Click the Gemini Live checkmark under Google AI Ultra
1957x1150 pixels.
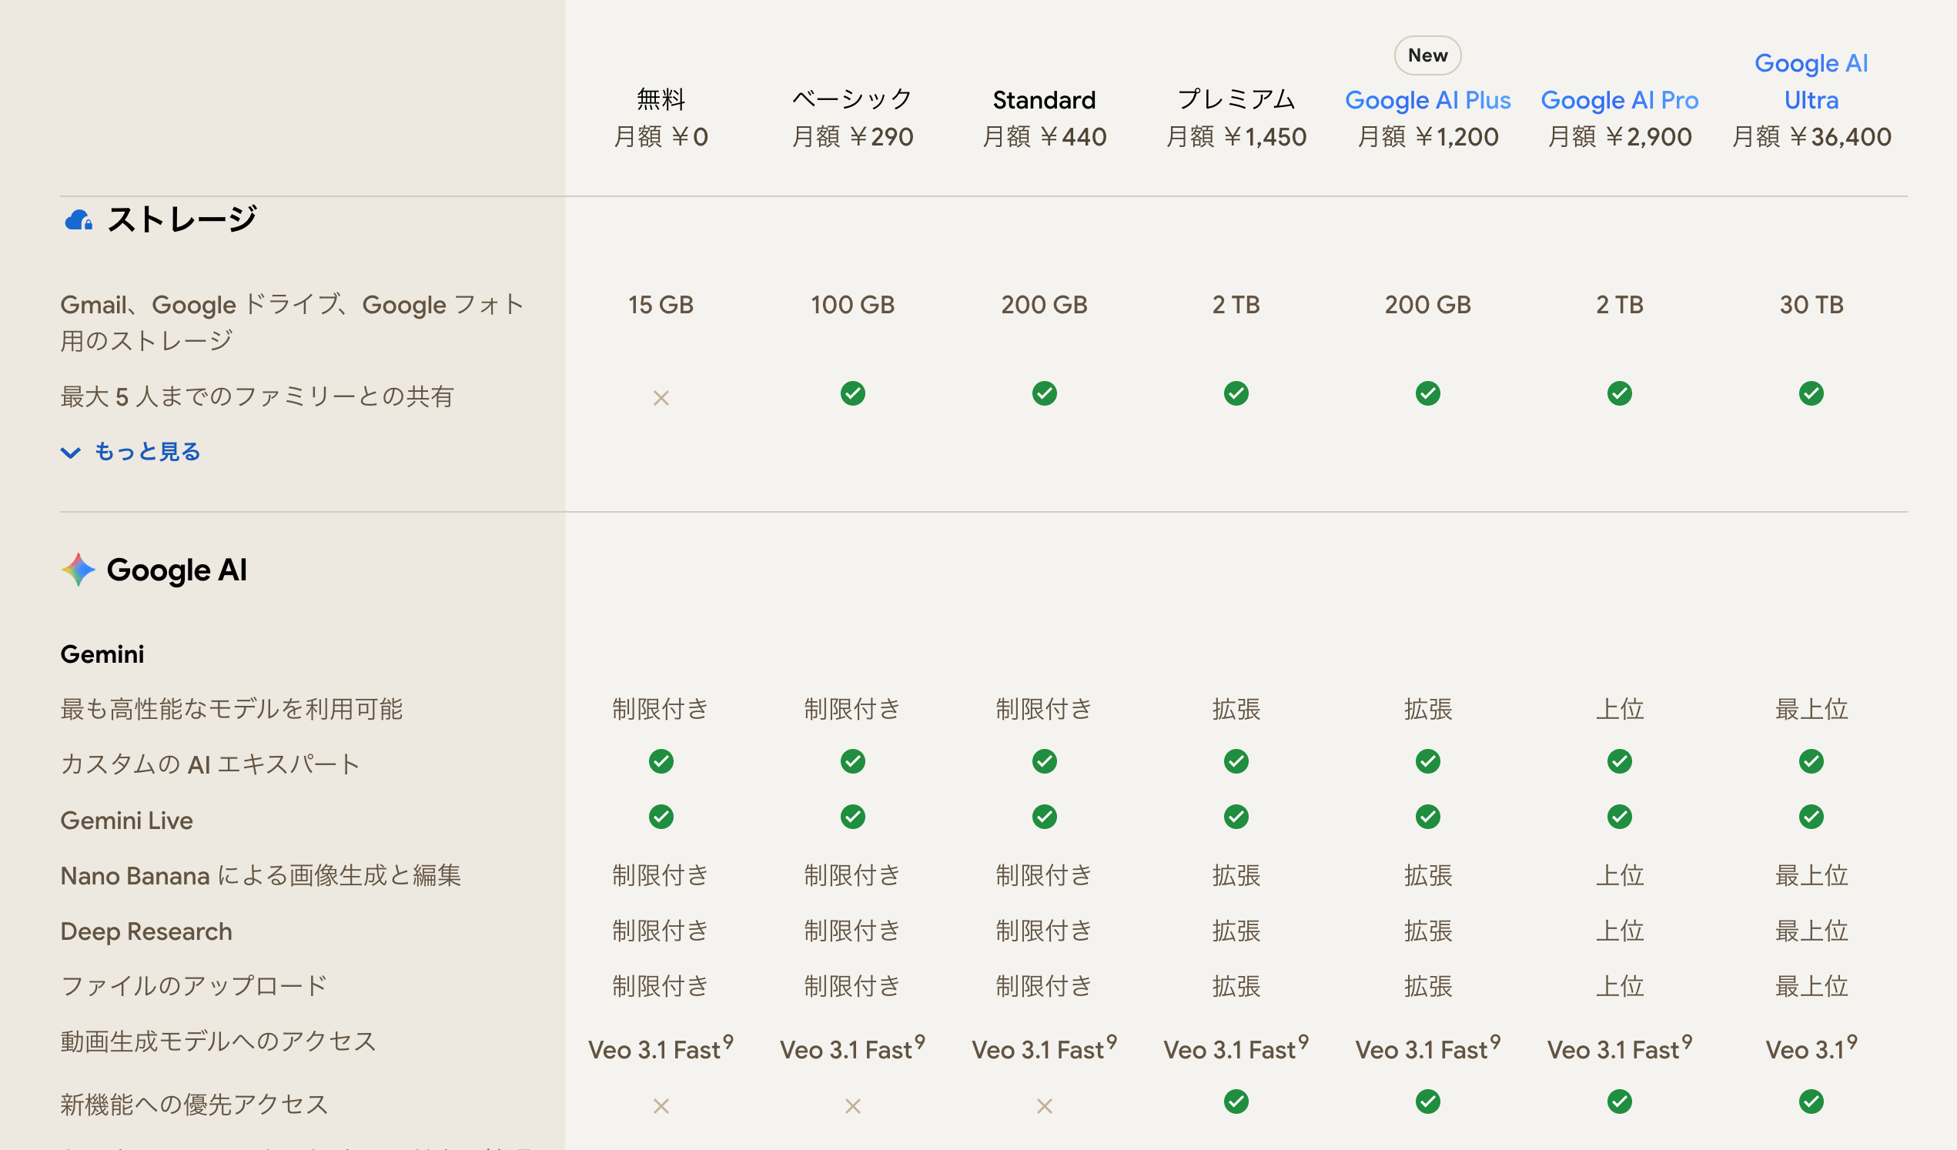(x=1811, y=817)
